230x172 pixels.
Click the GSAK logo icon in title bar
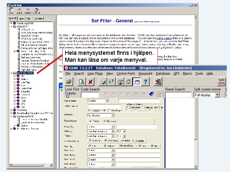click(x=66, y=68)
